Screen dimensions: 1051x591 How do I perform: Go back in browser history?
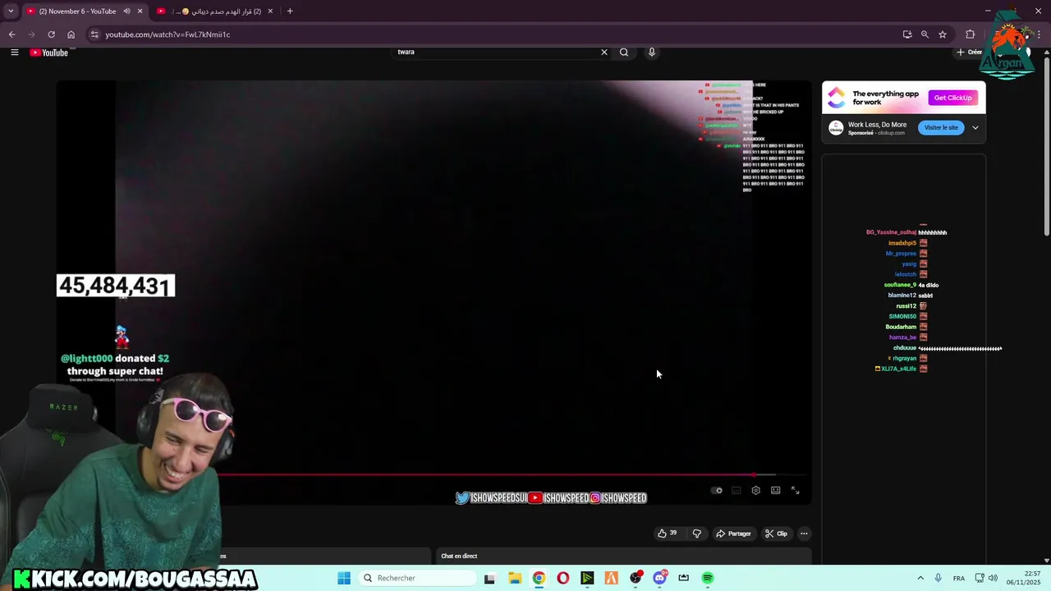[x=11, y=34]
